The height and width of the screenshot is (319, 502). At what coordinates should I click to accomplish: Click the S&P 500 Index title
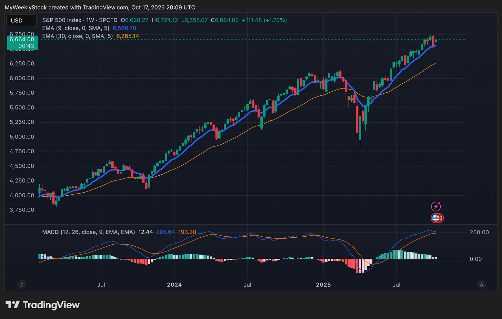point(62,20)
